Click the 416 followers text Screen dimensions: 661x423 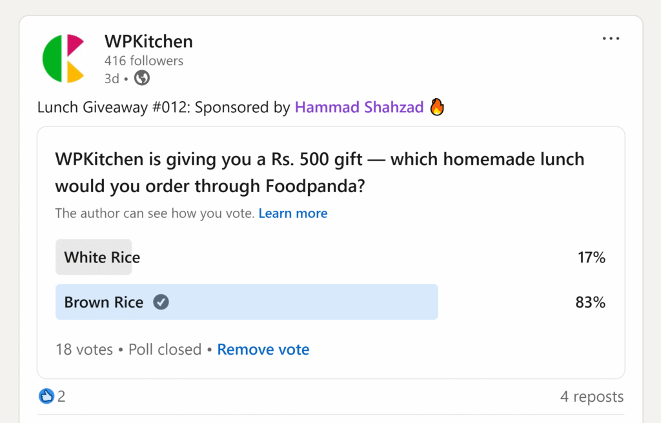click(x=144, y=61)
